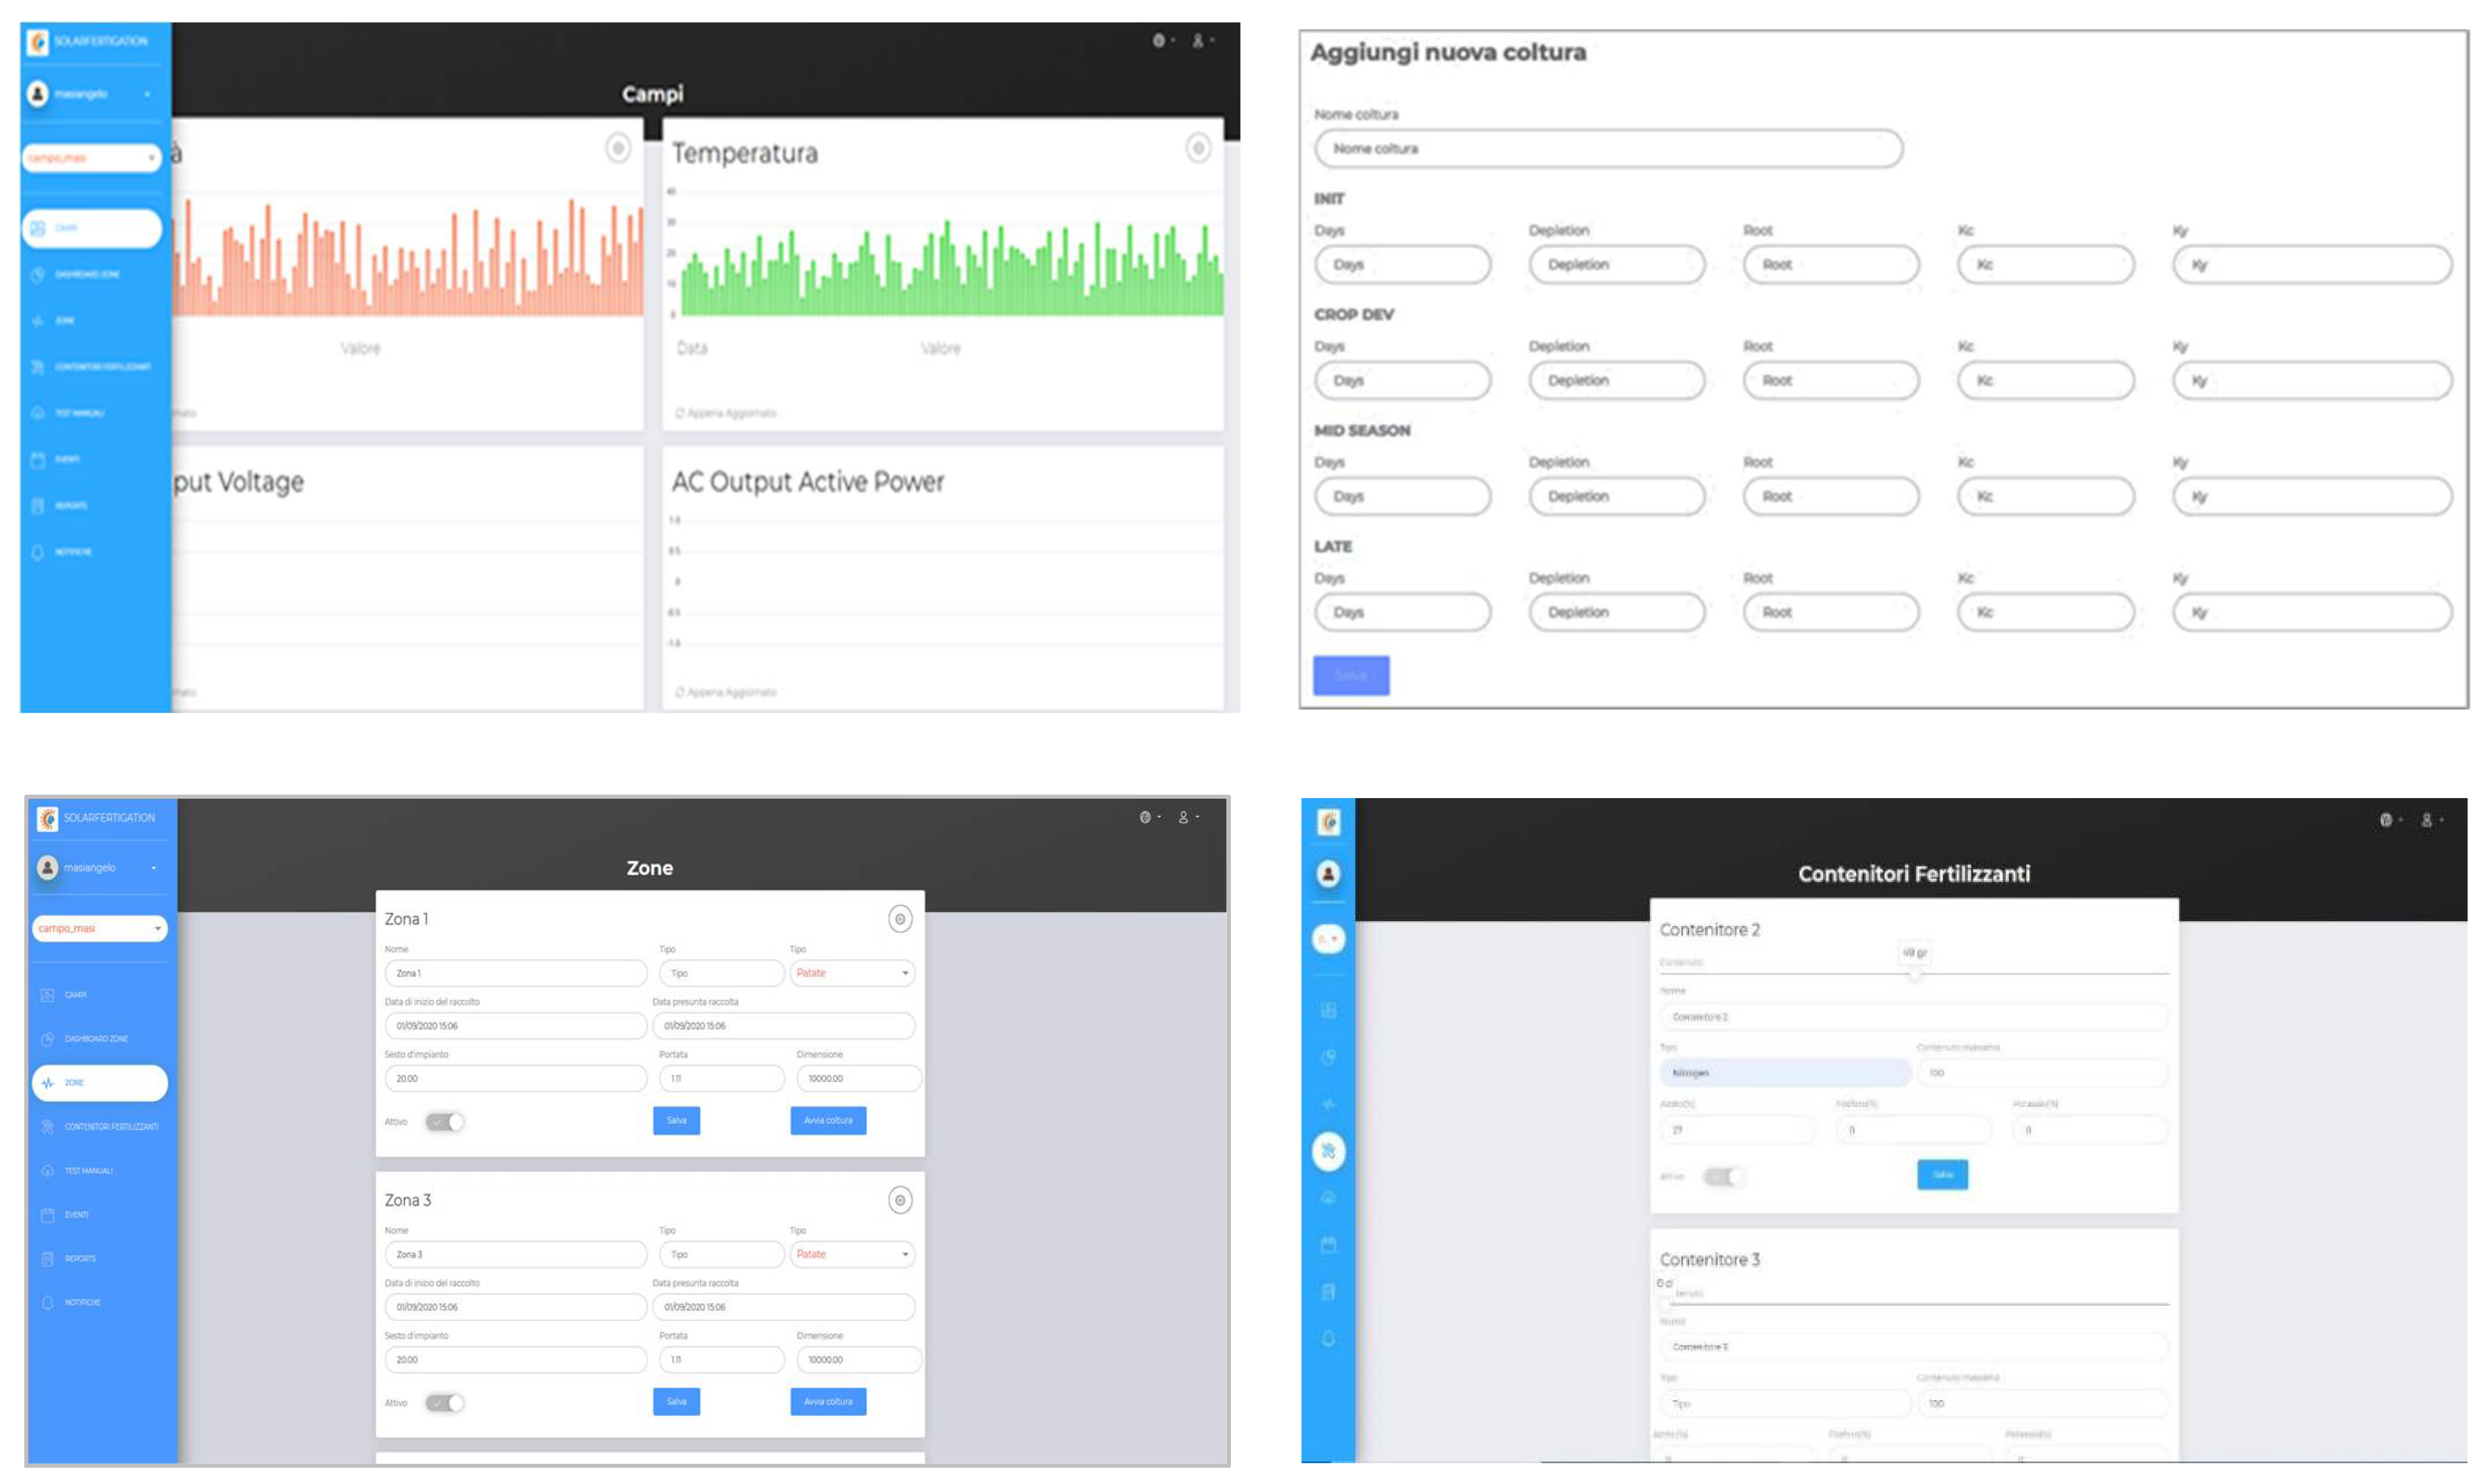Toggle the Attivo switch for Zona 1
This screenshot has width=2489, height=1484.
click(444, 1122)
